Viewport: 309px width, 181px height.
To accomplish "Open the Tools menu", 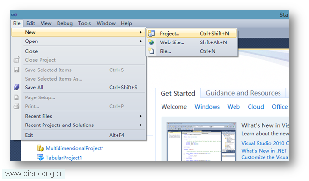I will 85,23.
